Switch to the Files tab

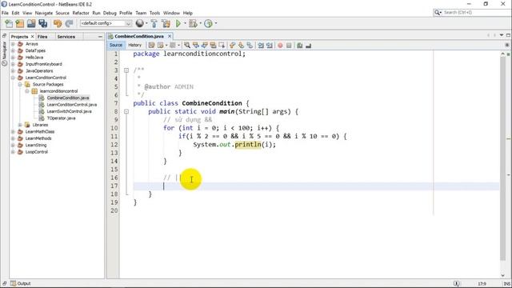tap(42, 37)
